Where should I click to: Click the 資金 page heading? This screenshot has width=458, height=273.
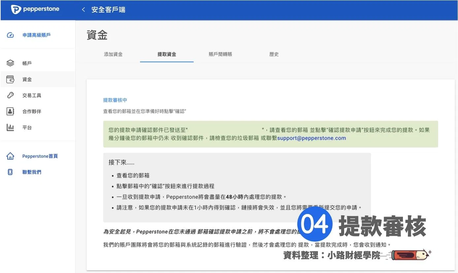click(97, 35)
